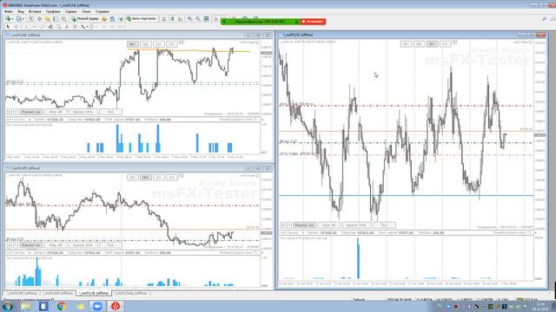Open the Графики menu
This screenshot has height=312, width=556.
(53, 11)
